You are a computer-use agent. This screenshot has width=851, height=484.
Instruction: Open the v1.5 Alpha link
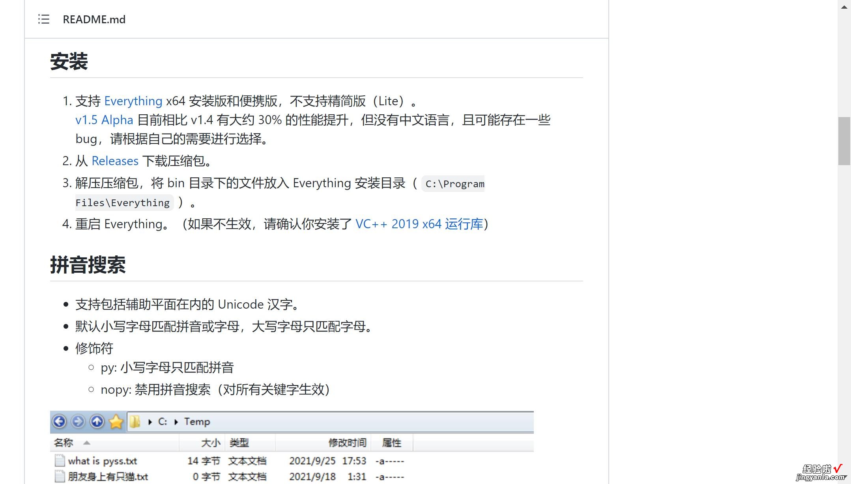tap(104, 120)
